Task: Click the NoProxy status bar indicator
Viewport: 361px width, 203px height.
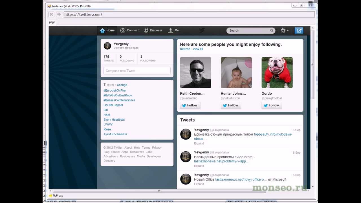Action: pos(56,195)
